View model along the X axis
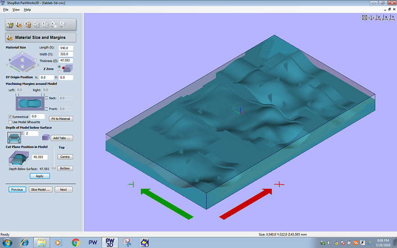The width and height of the screenshot is (397, 248). point(385,18)
